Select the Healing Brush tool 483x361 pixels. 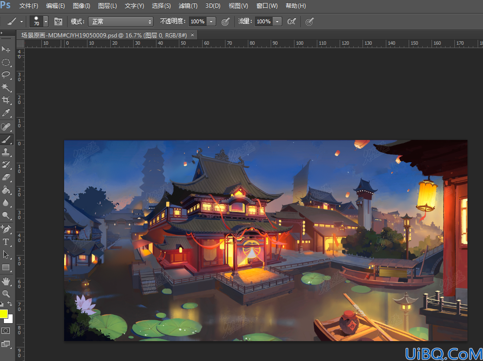6,127
